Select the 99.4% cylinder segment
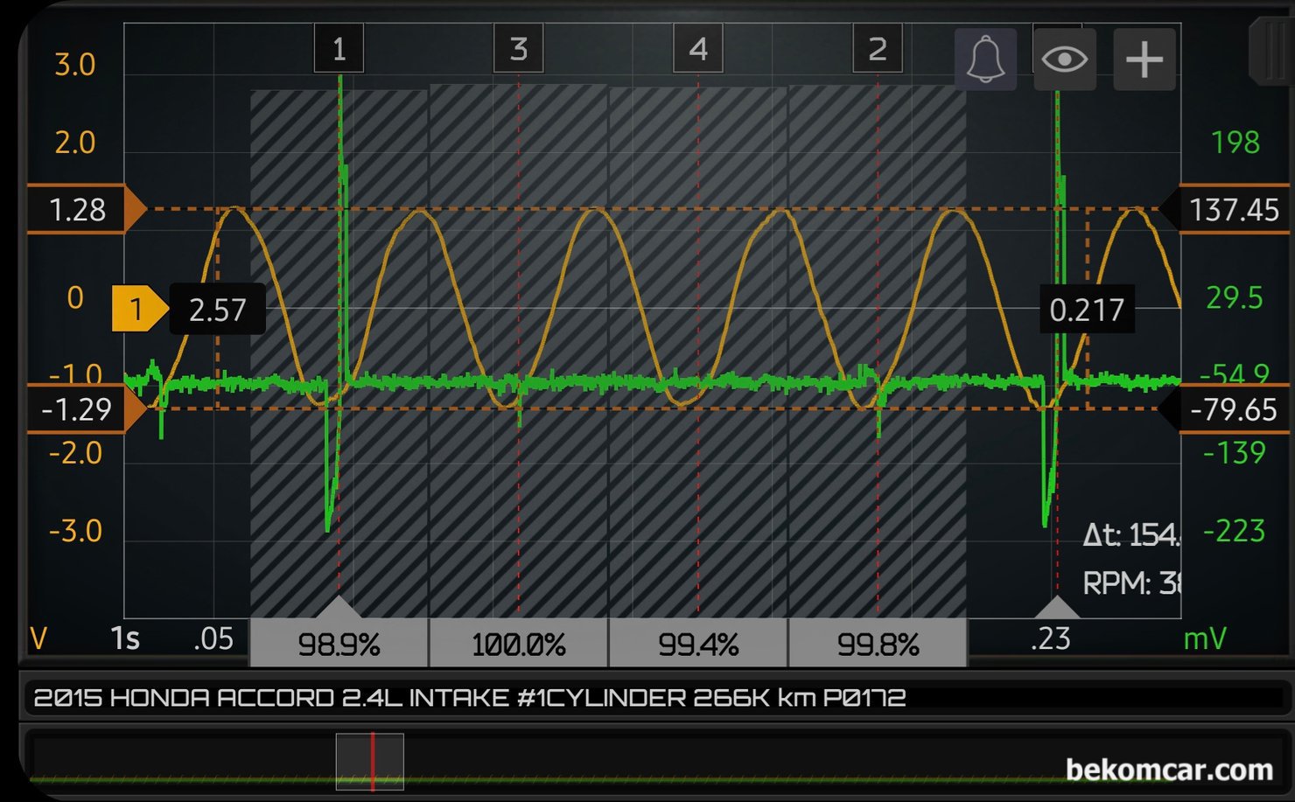 pyautogui.click(x=698, y=645)
